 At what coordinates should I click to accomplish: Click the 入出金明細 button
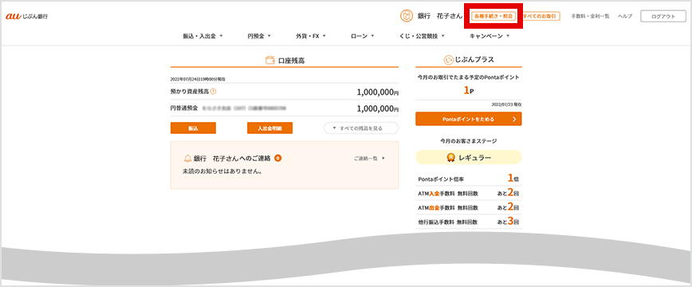coord(269,128)
